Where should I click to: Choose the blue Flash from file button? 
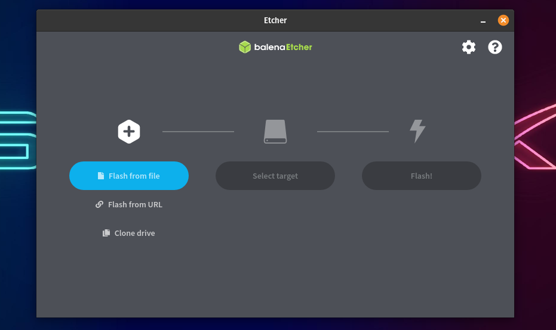tap(129, 176)
